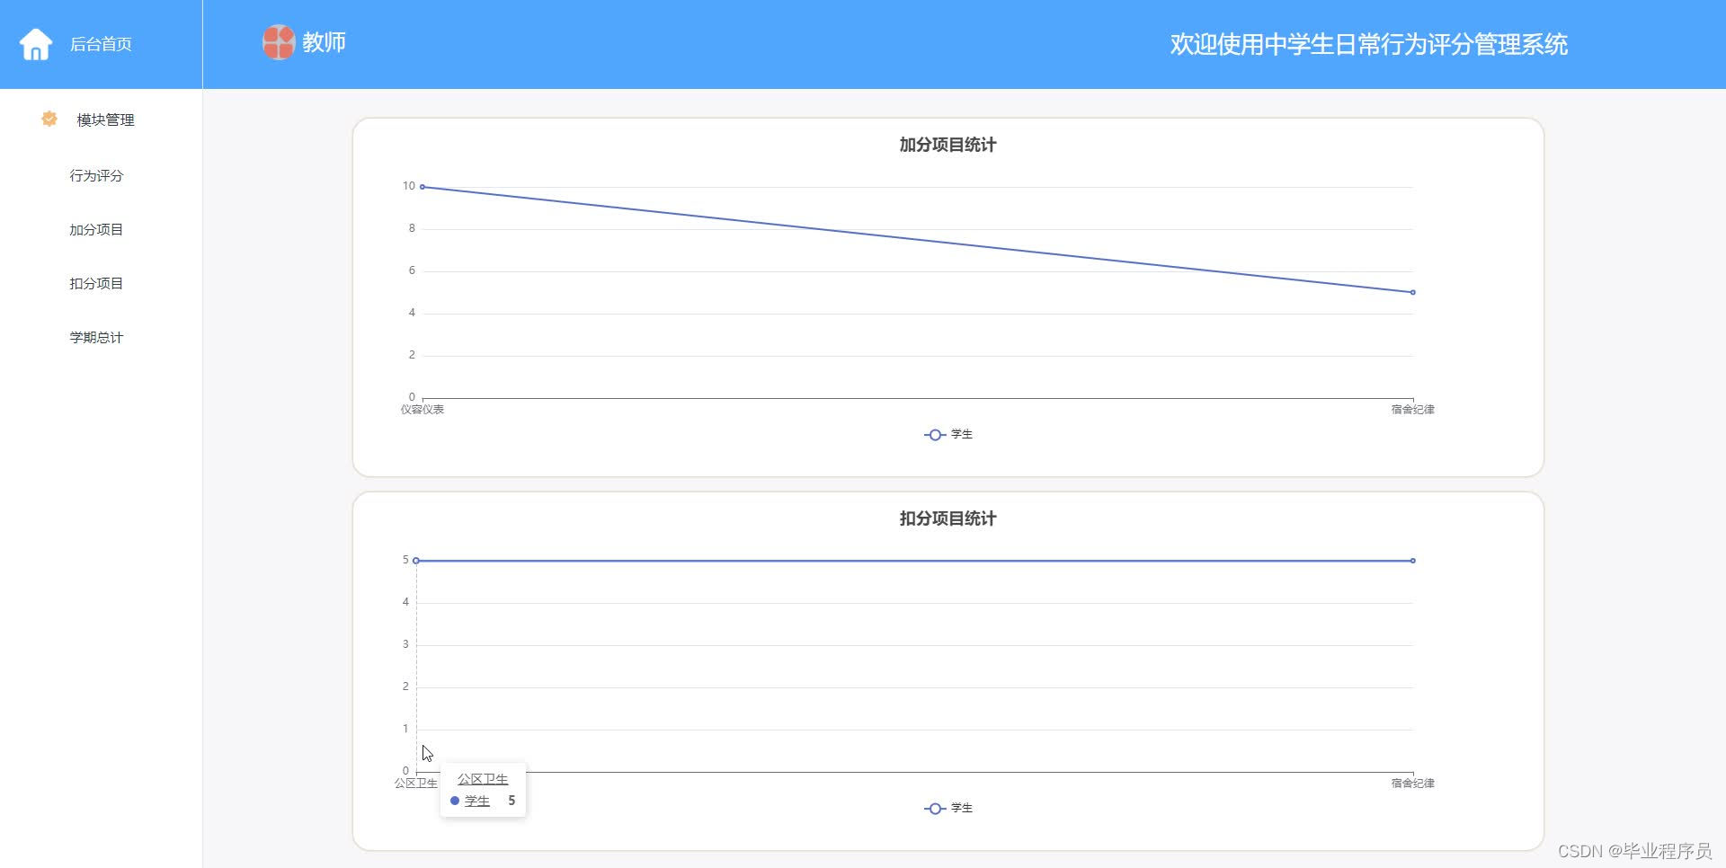This screenshot has width=1726, height=868.
Task: Click the 公区卫生 data point at value 5
Action: [416, 561]
